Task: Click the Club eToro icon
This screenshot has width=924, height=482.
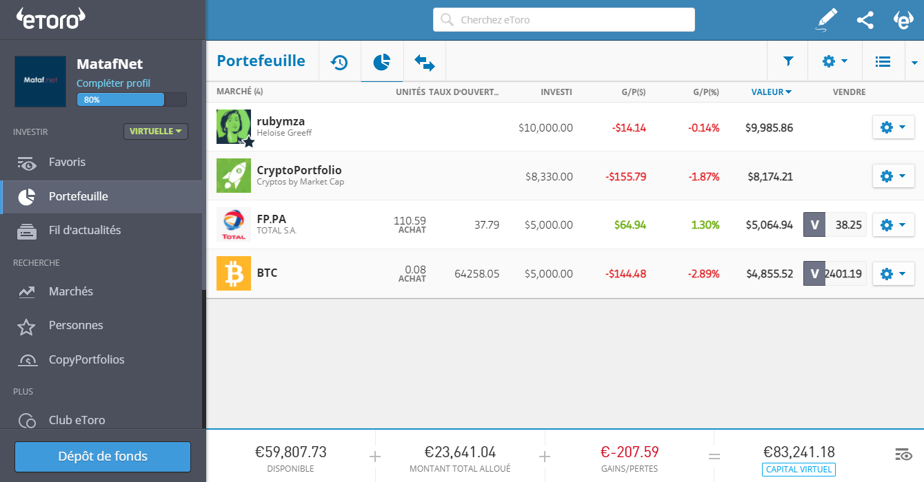Action: 27,421
